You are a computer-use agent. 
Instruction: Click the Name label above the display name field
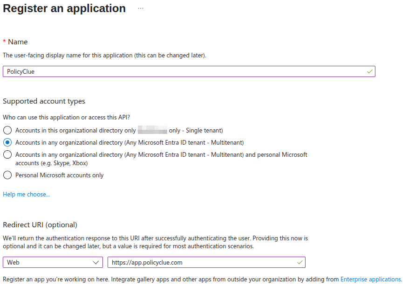click(18, 42)
